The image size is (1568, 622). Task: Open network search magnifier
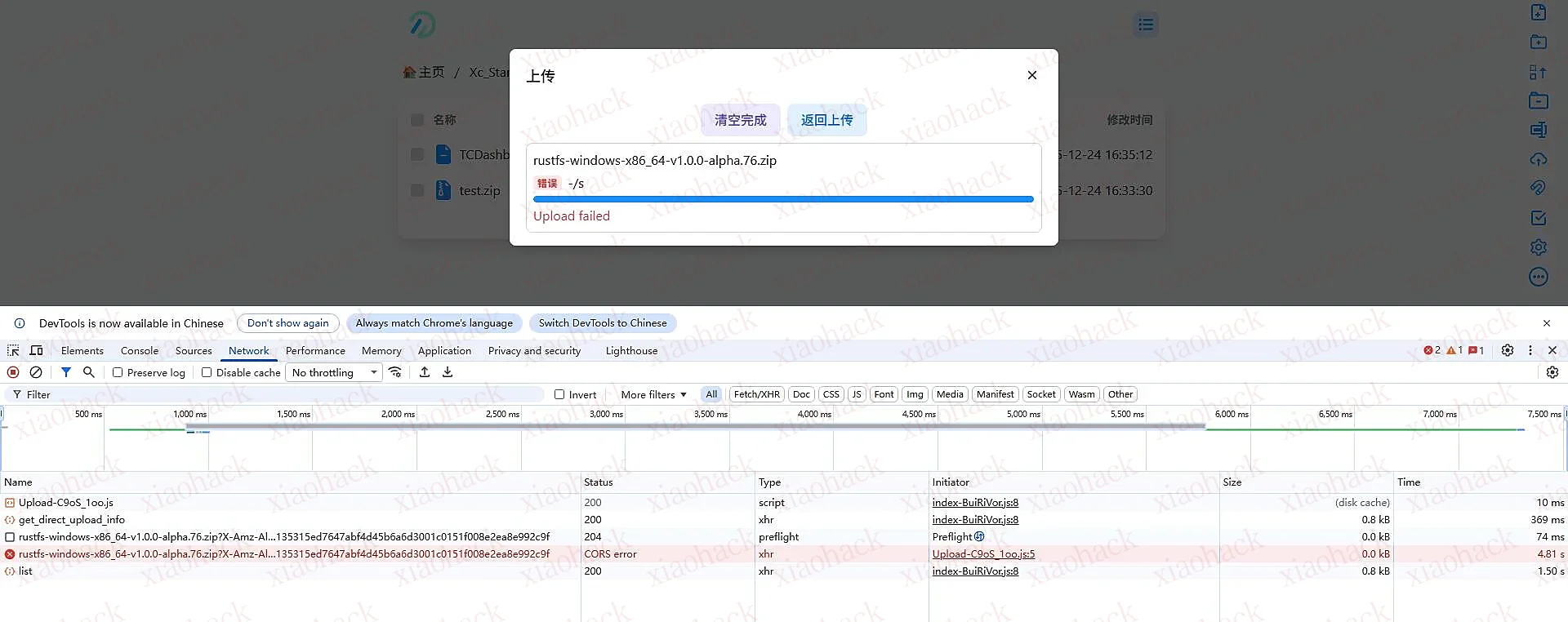89,372
